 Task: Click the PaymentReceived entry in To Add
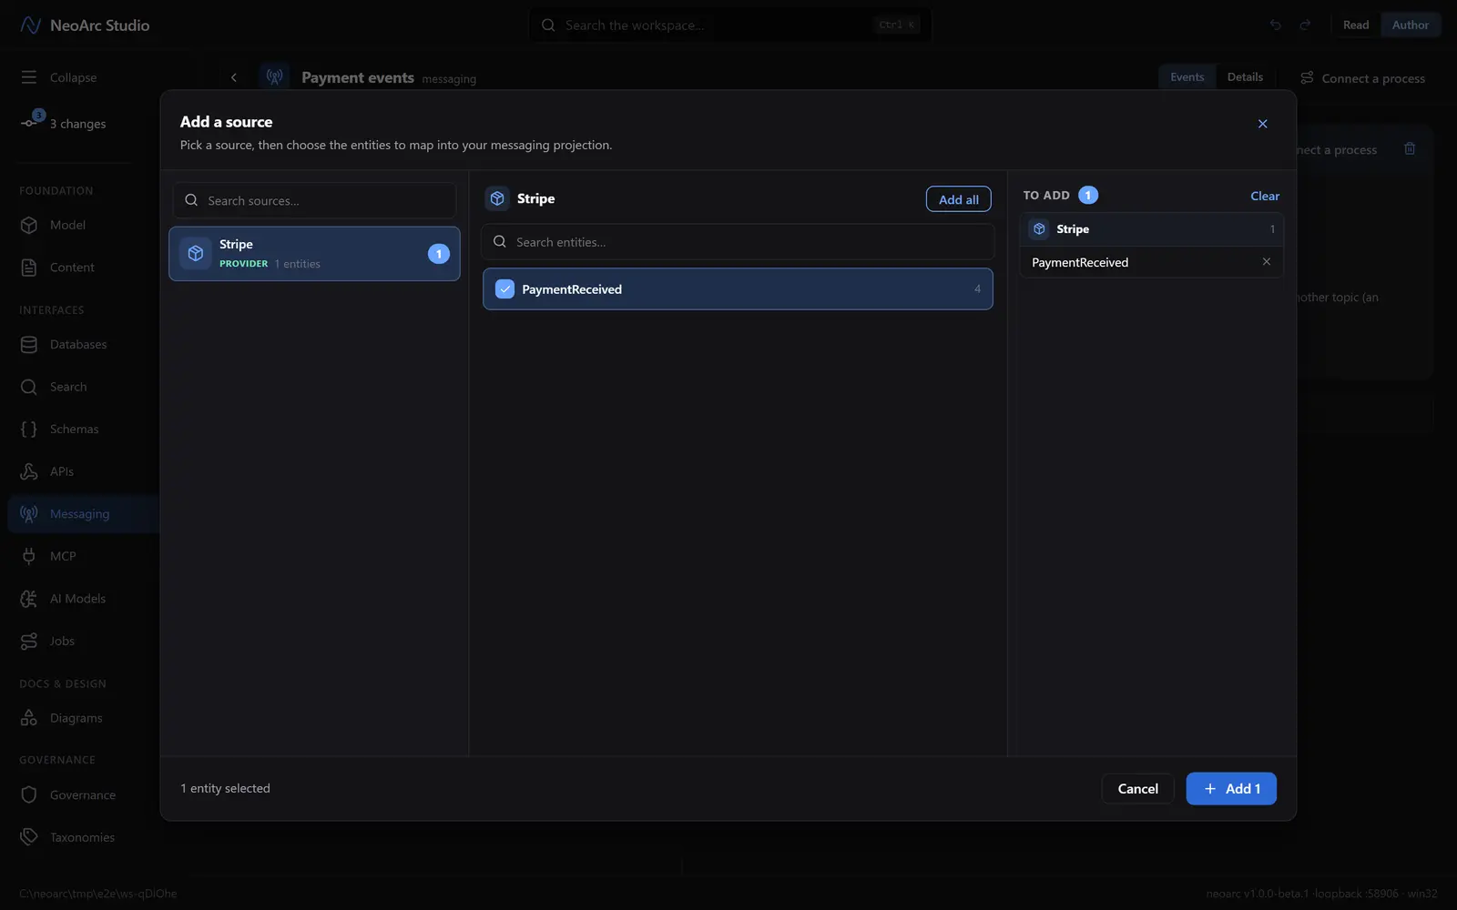click(x=1151, y=262)
